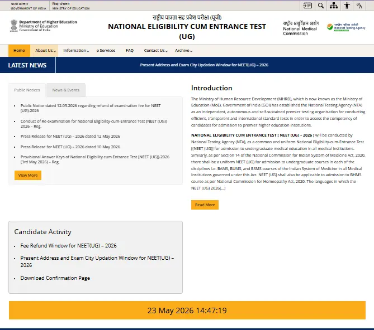
Task: Open Government of India top link
Action: coord(29,6)
